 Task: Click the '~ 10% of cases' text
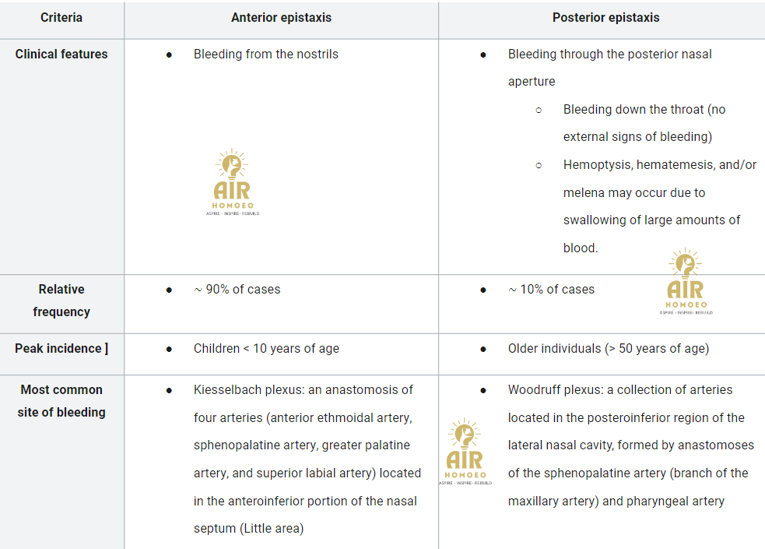(551, 290)
